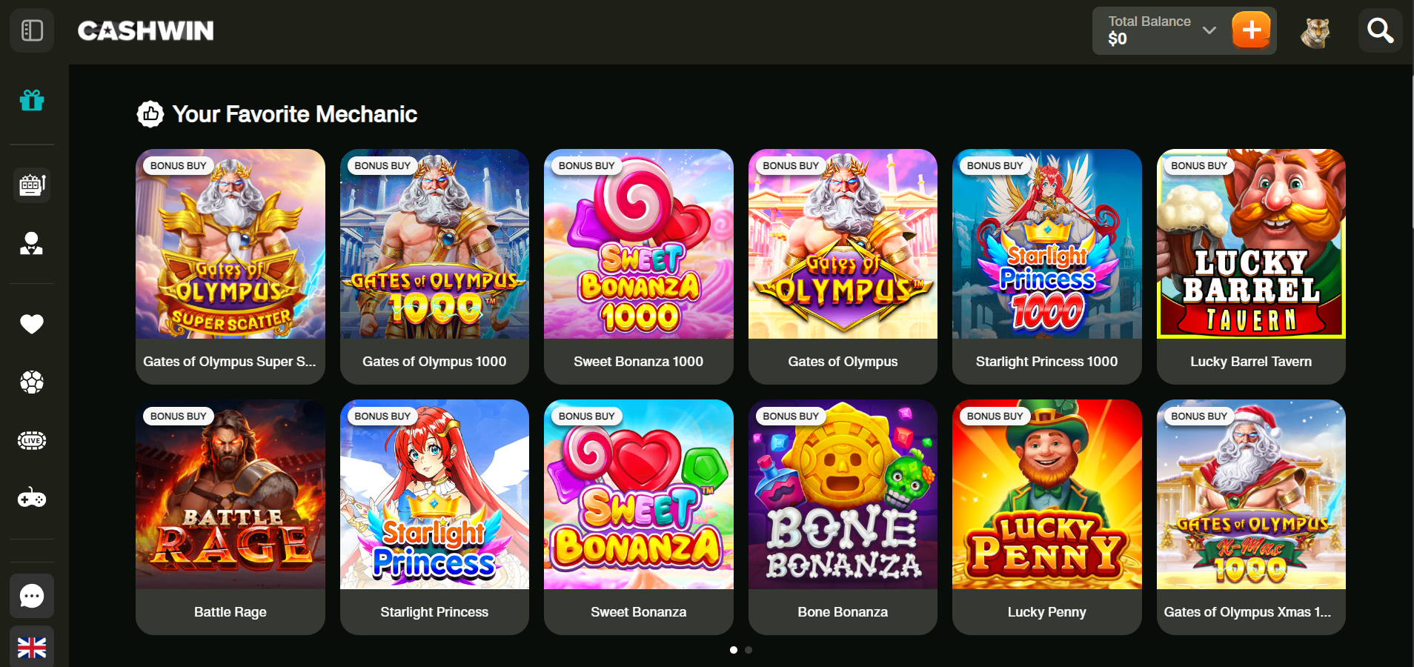Open the Lucky Penny game tile
The image size is (1414, 667).
[x=1047, y=517]
